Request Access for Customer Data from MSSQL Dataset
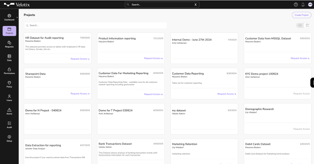This screenshot has width=314, height=164. [x=300, y=58]
